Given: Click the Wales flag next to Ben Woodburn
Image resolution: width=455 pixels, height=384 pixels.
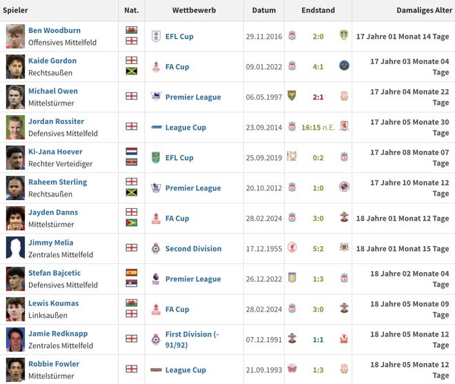Looking at the screenshot, I should click(132, 30).
